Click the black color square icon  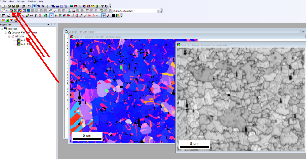114,16
